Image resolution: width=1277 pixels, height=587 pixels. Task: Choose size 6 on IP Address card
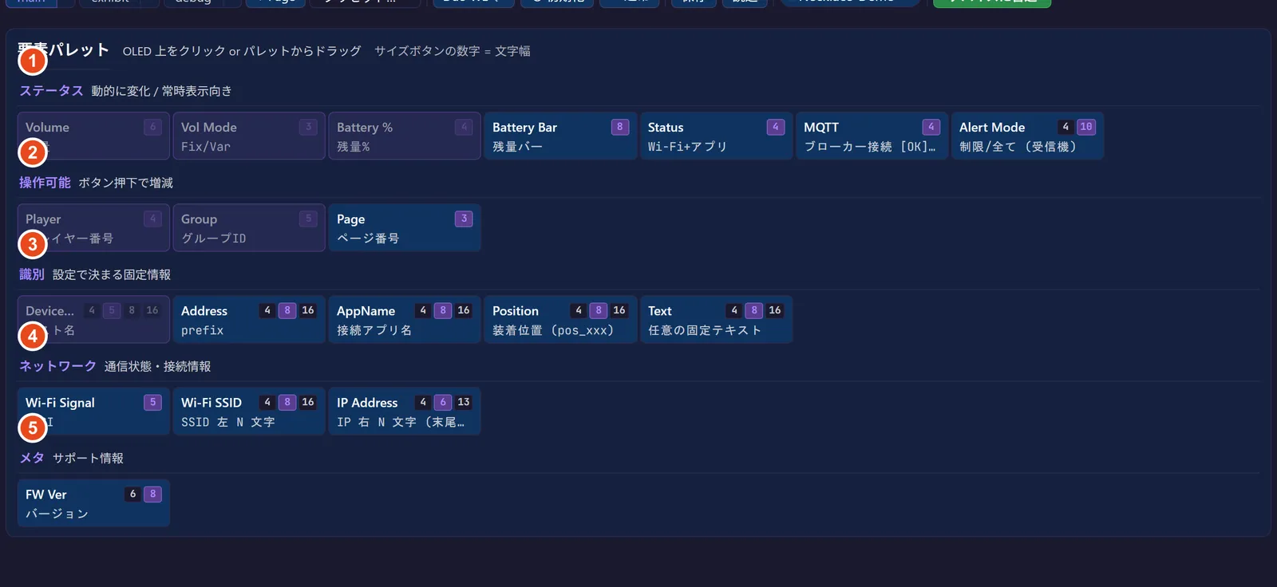(443, 402)
